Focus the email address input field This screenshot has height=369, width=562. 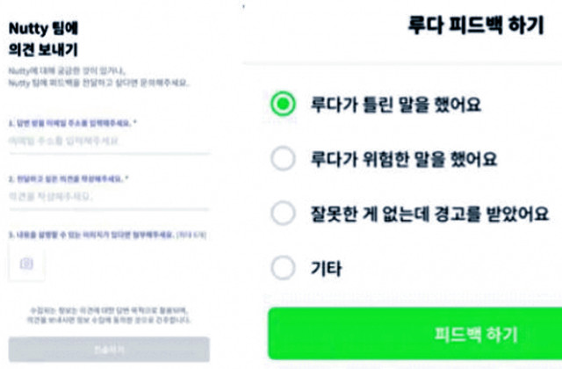tap(109, 141)
